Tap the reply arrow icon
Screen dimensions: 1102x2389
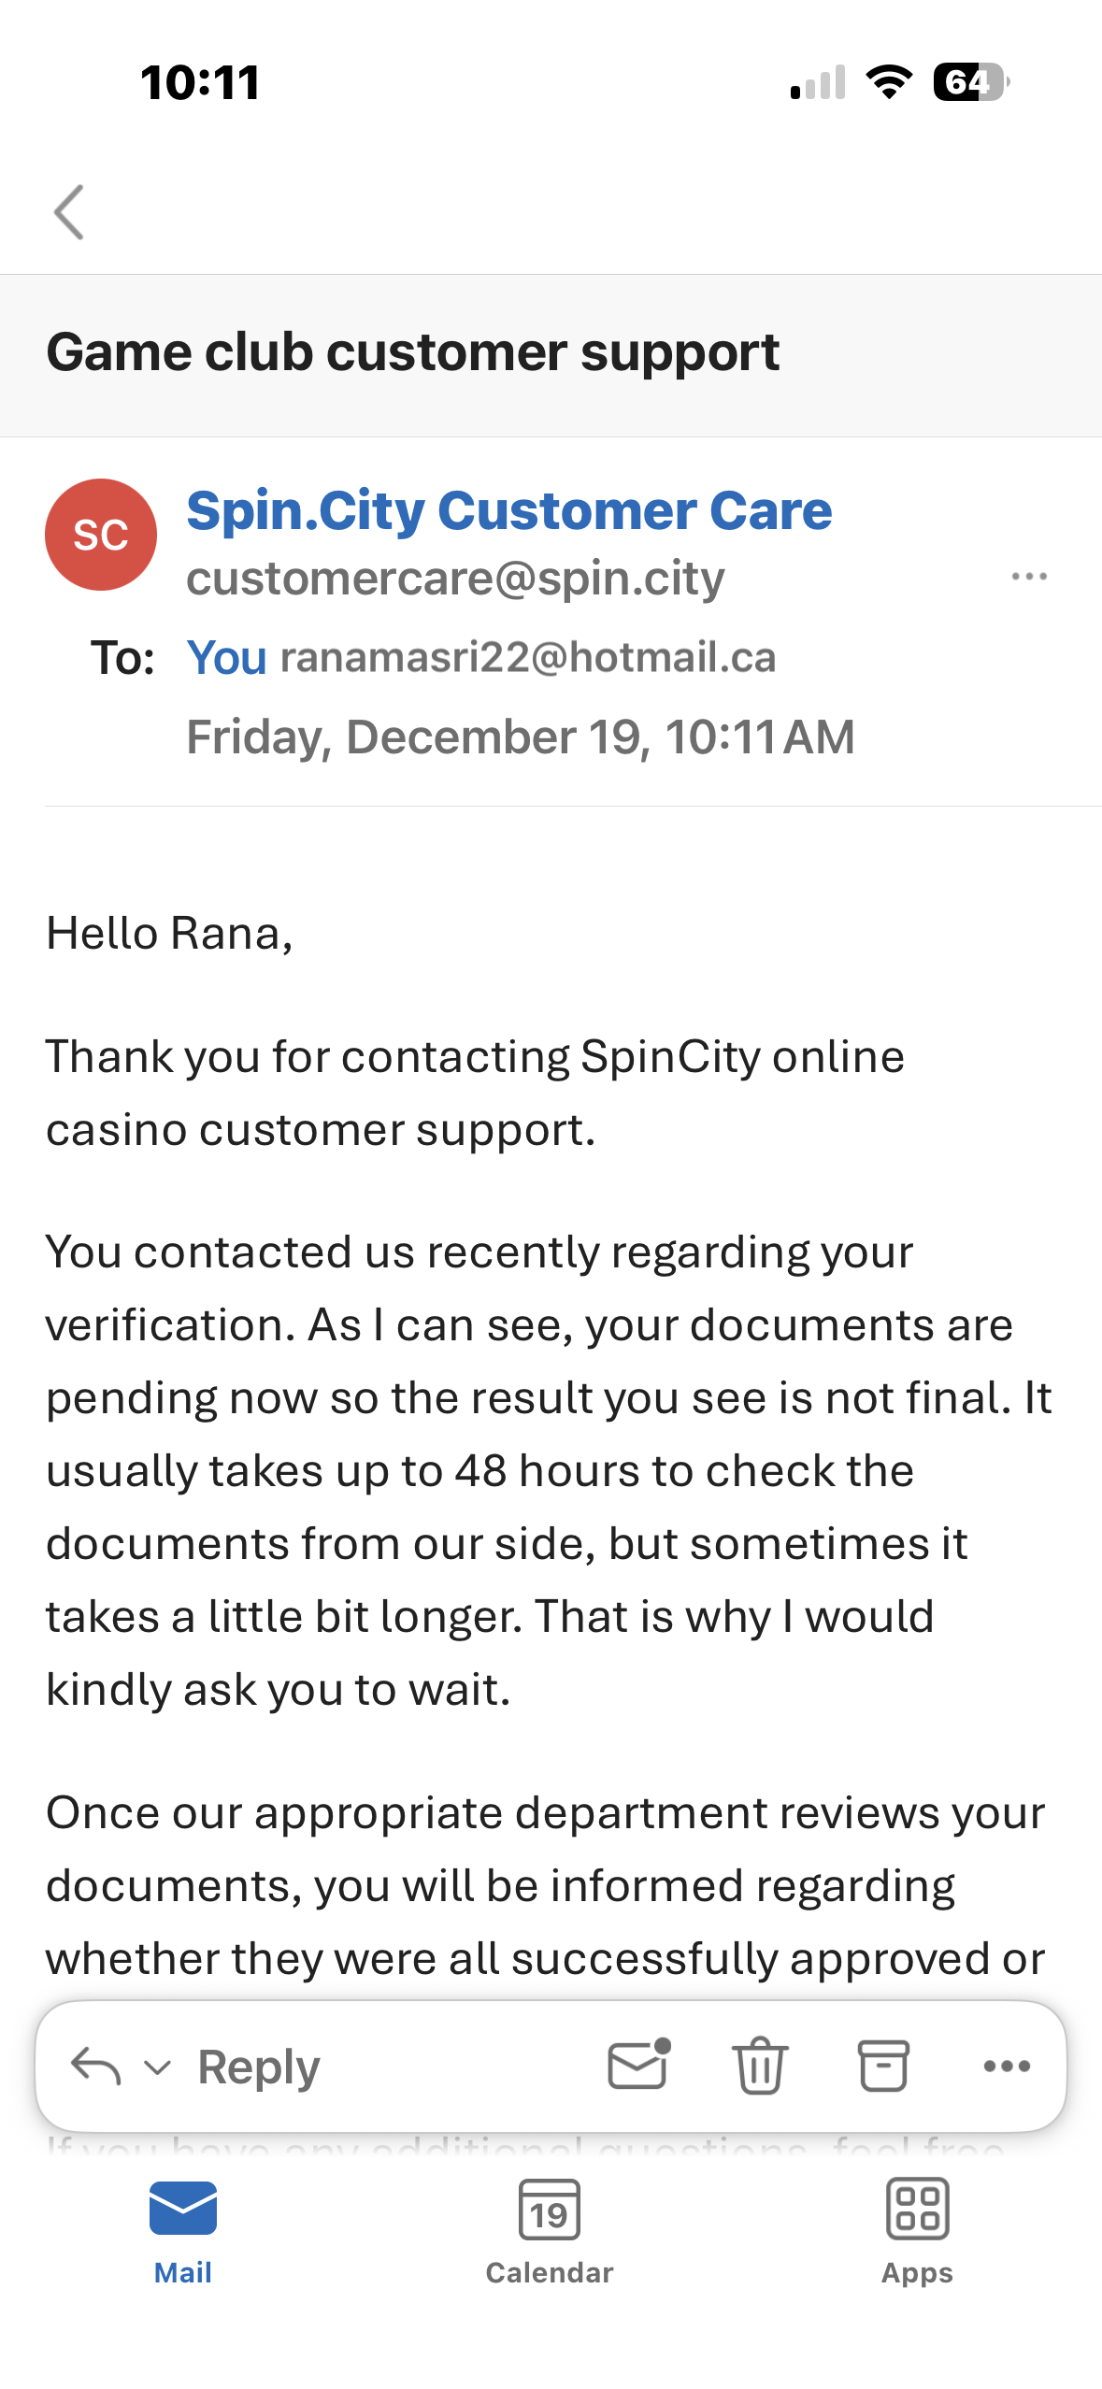click(95, 2067)
